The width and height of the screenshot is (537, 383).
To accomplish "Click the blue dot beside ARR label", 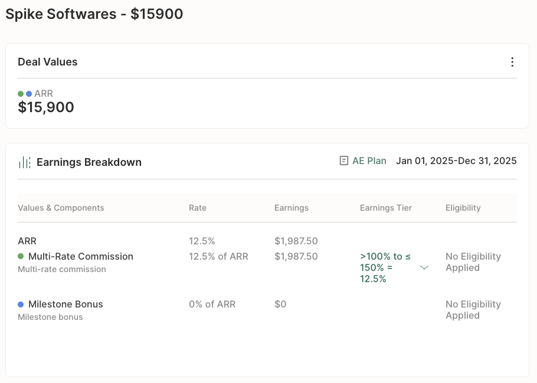I will click(x=29, y=93).
